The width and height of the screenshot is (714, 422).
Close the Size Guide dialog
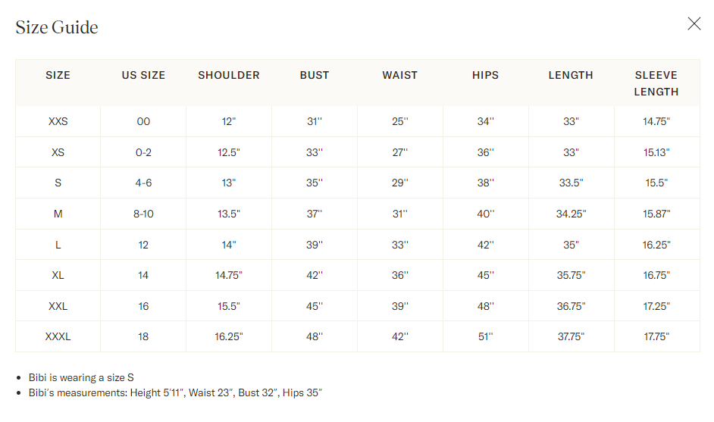pyautogui.click(x=694, y=23)
